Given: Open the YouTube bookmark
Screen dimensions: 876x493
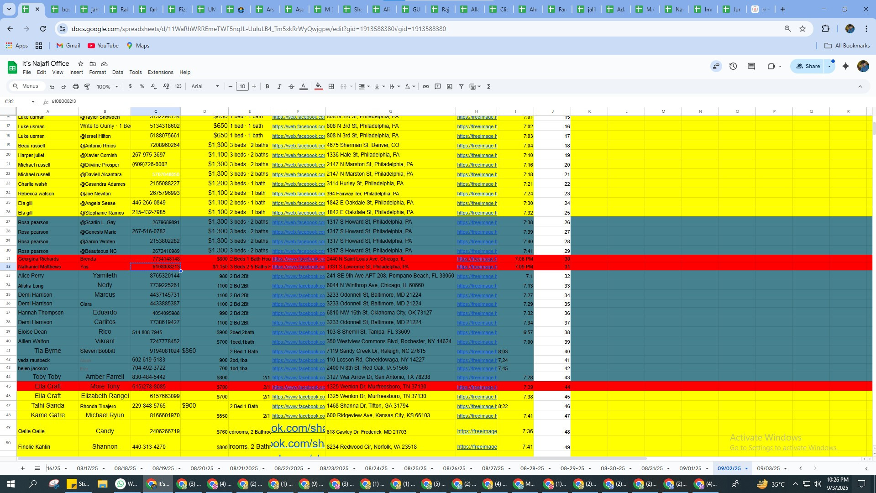Looking at the screenshot, I should click(x=103, y=46).
